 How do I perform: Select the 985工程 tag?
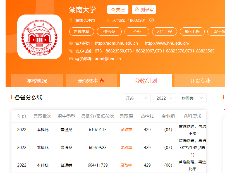[192, 32]
